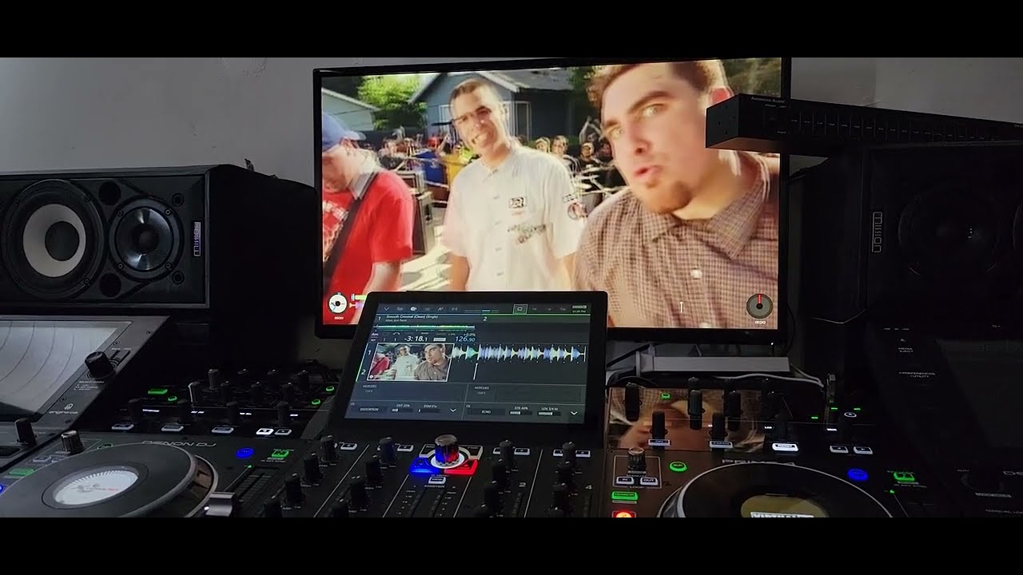Click the fourth icon in tablet's top toolbar
This screenshot has height=575, width=1023.
(427, 309)
